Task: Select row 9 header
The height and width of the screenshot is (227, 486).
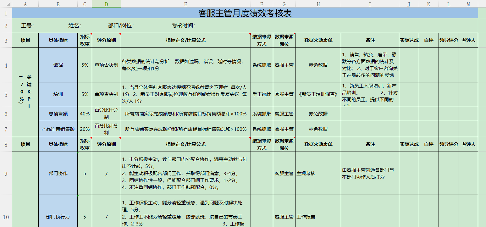Action: pyautogui.click(x=6, y=173)
